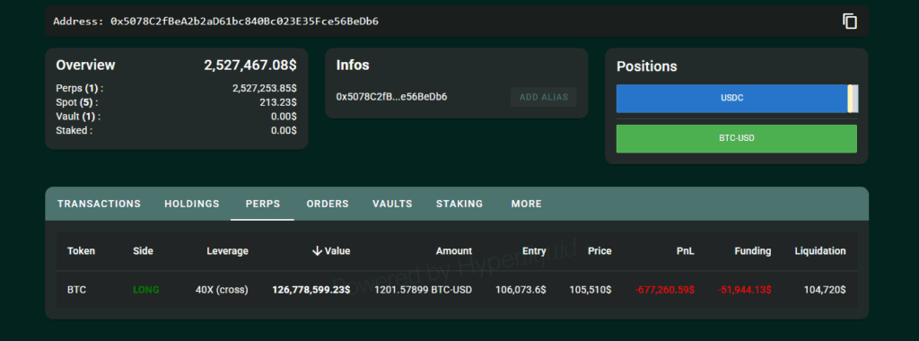This screenshot has width=919, height=341.
Task: Open the VAULTS tab
Action: pyautogui.click(x=392, y=204)
